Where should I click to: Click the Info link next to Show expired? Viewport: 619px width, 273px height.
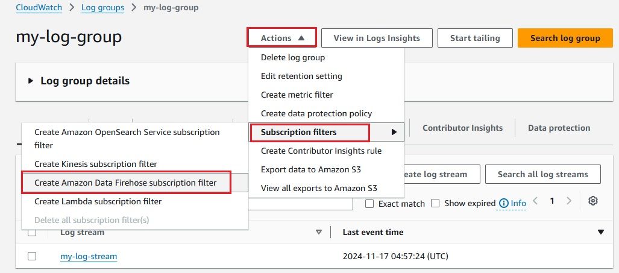[518, 204]
